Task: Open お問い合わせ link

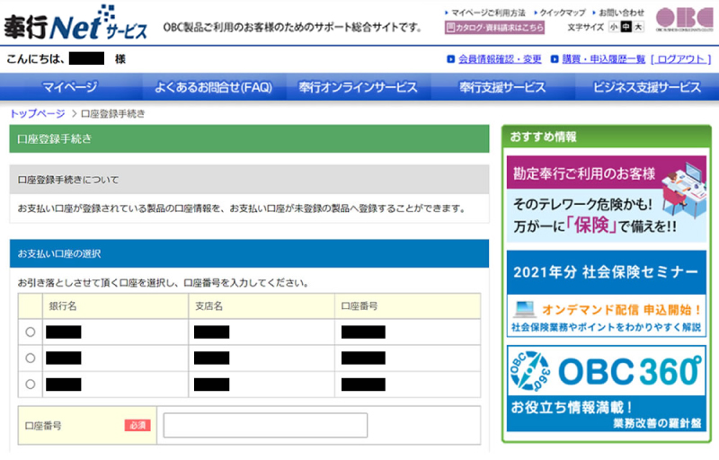Action: click(621, 13)
